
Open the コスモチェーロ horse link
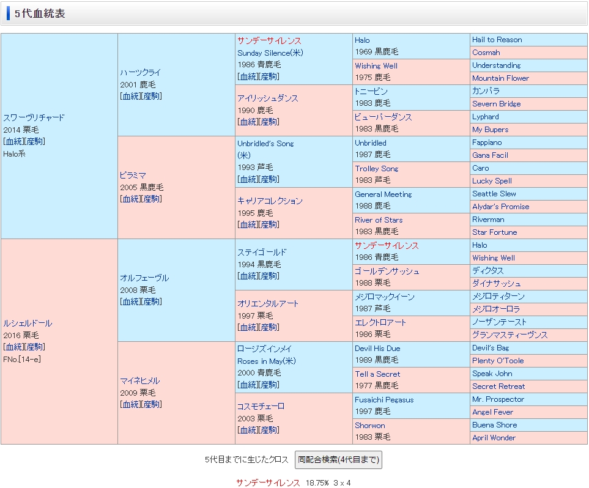pos(261,406)
